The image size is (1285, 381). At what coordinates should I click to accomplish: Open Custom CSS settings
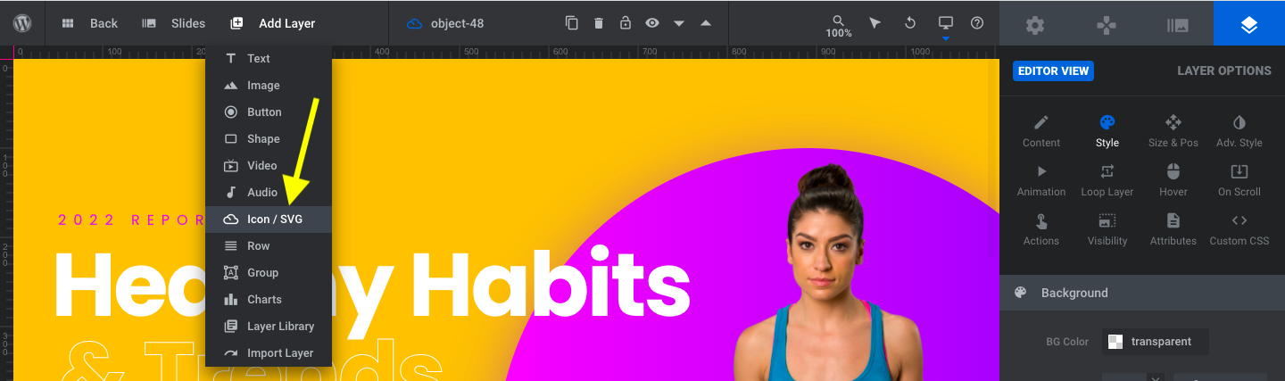(x=1239, y=229)
